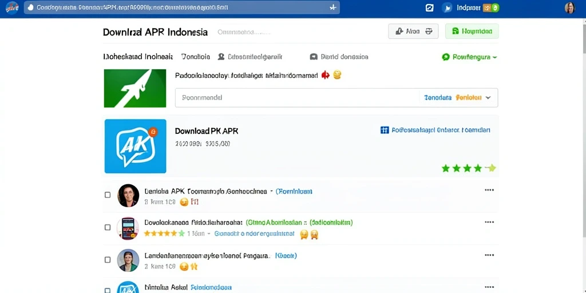Tick the checkbox for the Dovolackanaaa row
The height and width of the screenshot is (293, 586).
[x=108, y=227]
